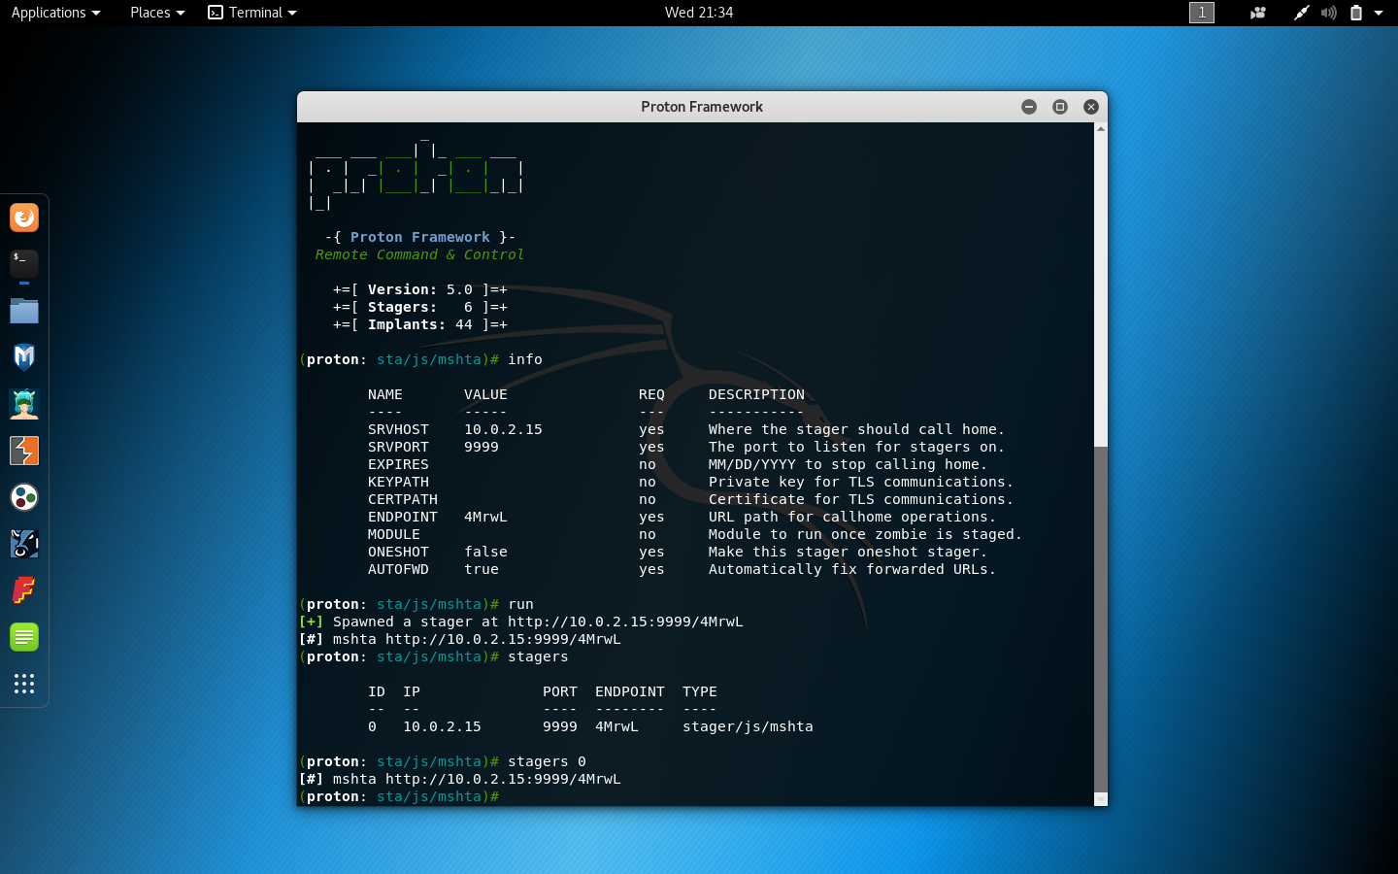
Task: Click the SRVHOST option name
Action: tap(398, 429)
